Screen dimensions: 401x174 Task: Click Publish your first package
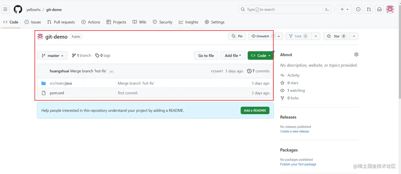pos(298,164)
